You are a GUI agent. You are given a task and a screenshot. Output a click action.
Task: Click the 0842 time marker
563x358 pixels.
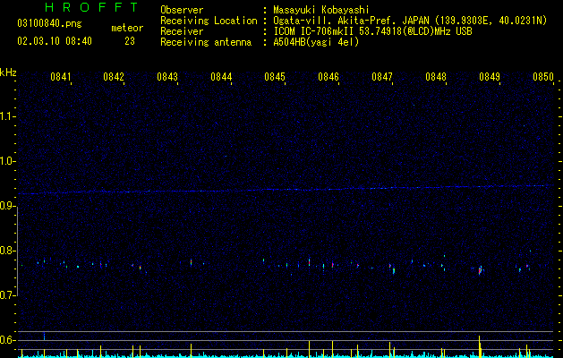point(114,77)
